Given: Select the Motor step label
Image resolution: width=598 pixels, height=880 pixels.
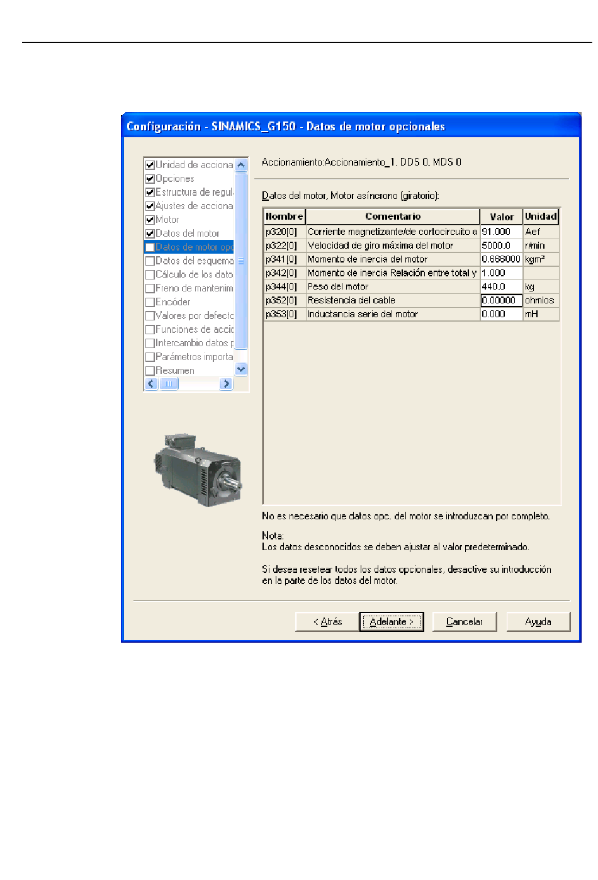Looking at the screenshot, I should [167, 220].
